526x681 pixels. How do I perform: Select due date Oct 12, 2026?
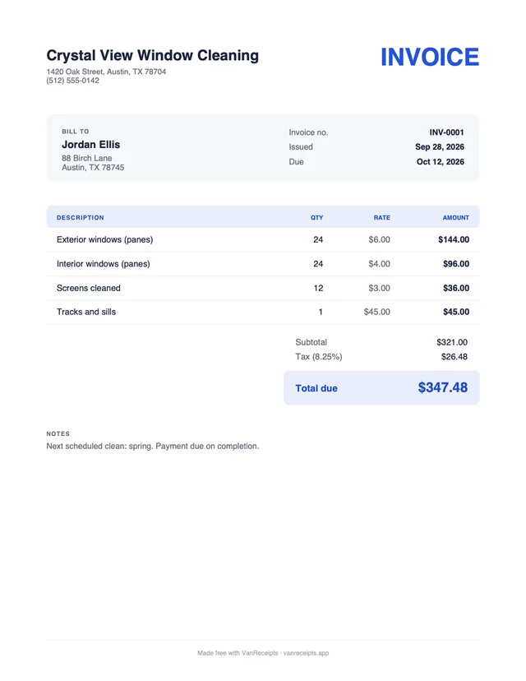click(x=441, y=161)
